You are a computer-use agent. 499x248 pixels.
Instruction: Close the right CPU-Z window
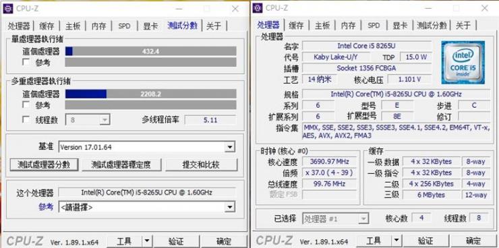click(x=485, y=9)
